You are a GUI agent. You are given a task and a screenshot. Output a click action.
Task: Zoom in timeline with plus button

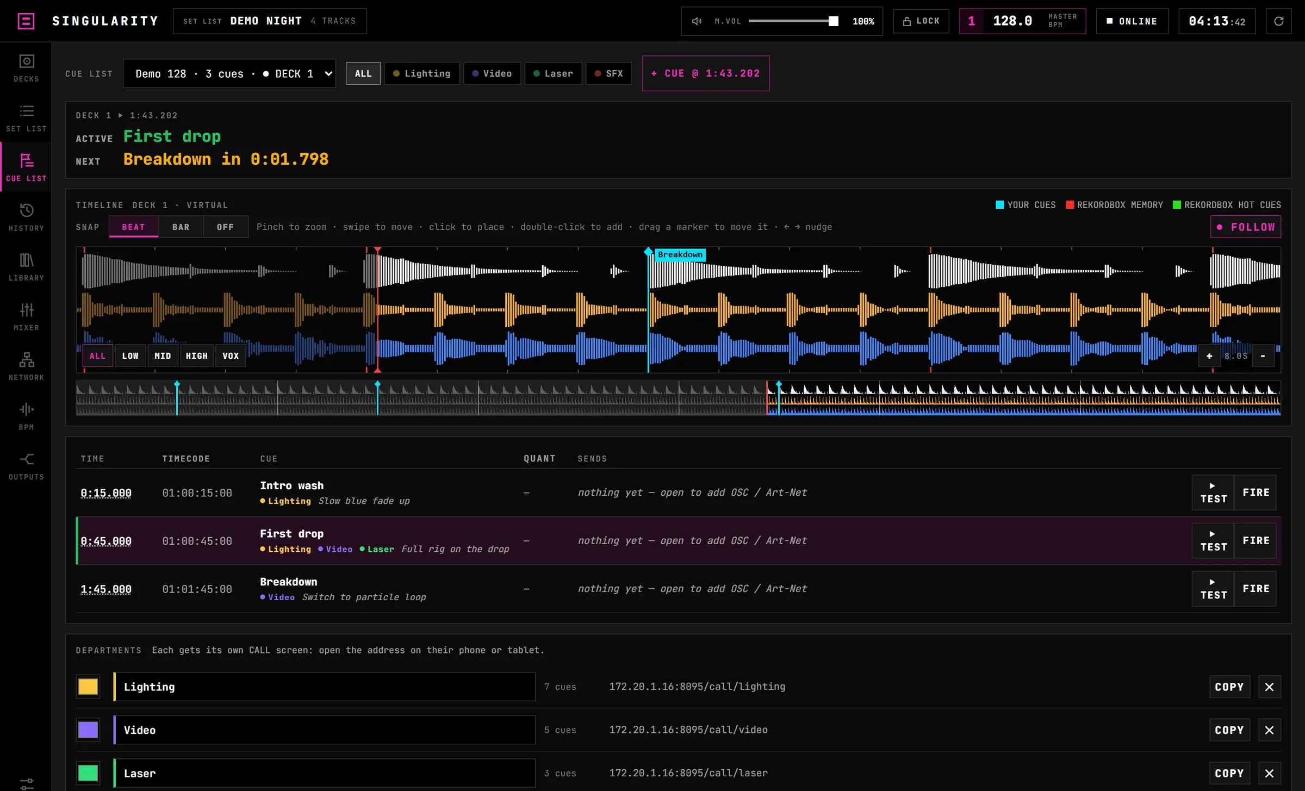[1209, 356]
